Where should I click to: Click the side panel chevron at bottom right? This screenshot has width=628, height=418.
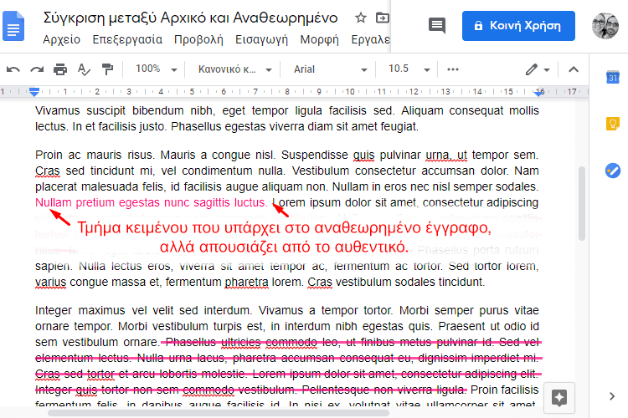[612, 396]
